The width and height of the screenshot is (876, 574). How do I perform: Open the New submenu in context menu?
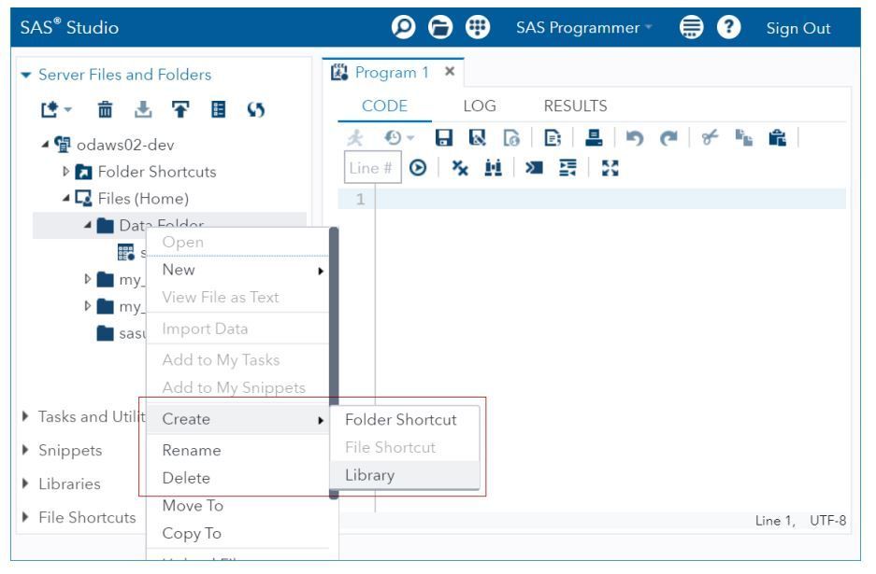click(237, 270)
